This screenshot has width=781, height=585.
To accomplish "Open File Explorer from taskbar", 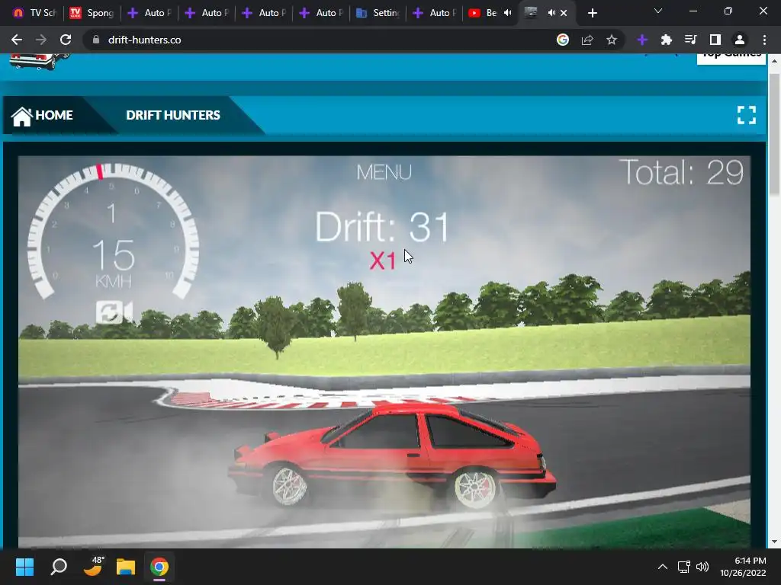I will (126, 567).
